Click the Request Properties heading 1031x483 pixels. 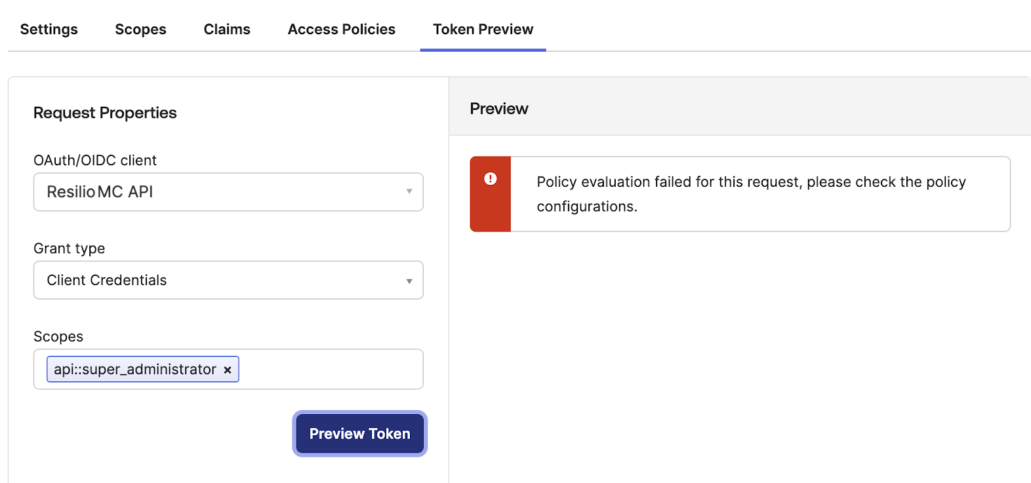(x=105, y=113)
